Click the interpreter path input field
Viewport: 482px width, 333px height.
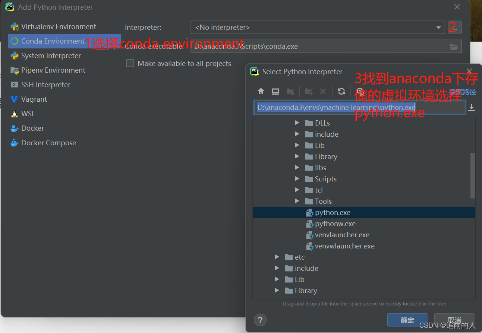click(359, 107)
